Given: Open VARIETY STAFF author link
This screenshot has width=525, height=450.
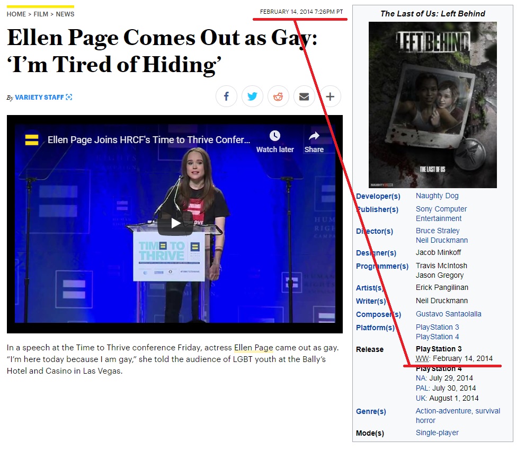Looking at the screenshot, I should (39, 97).
